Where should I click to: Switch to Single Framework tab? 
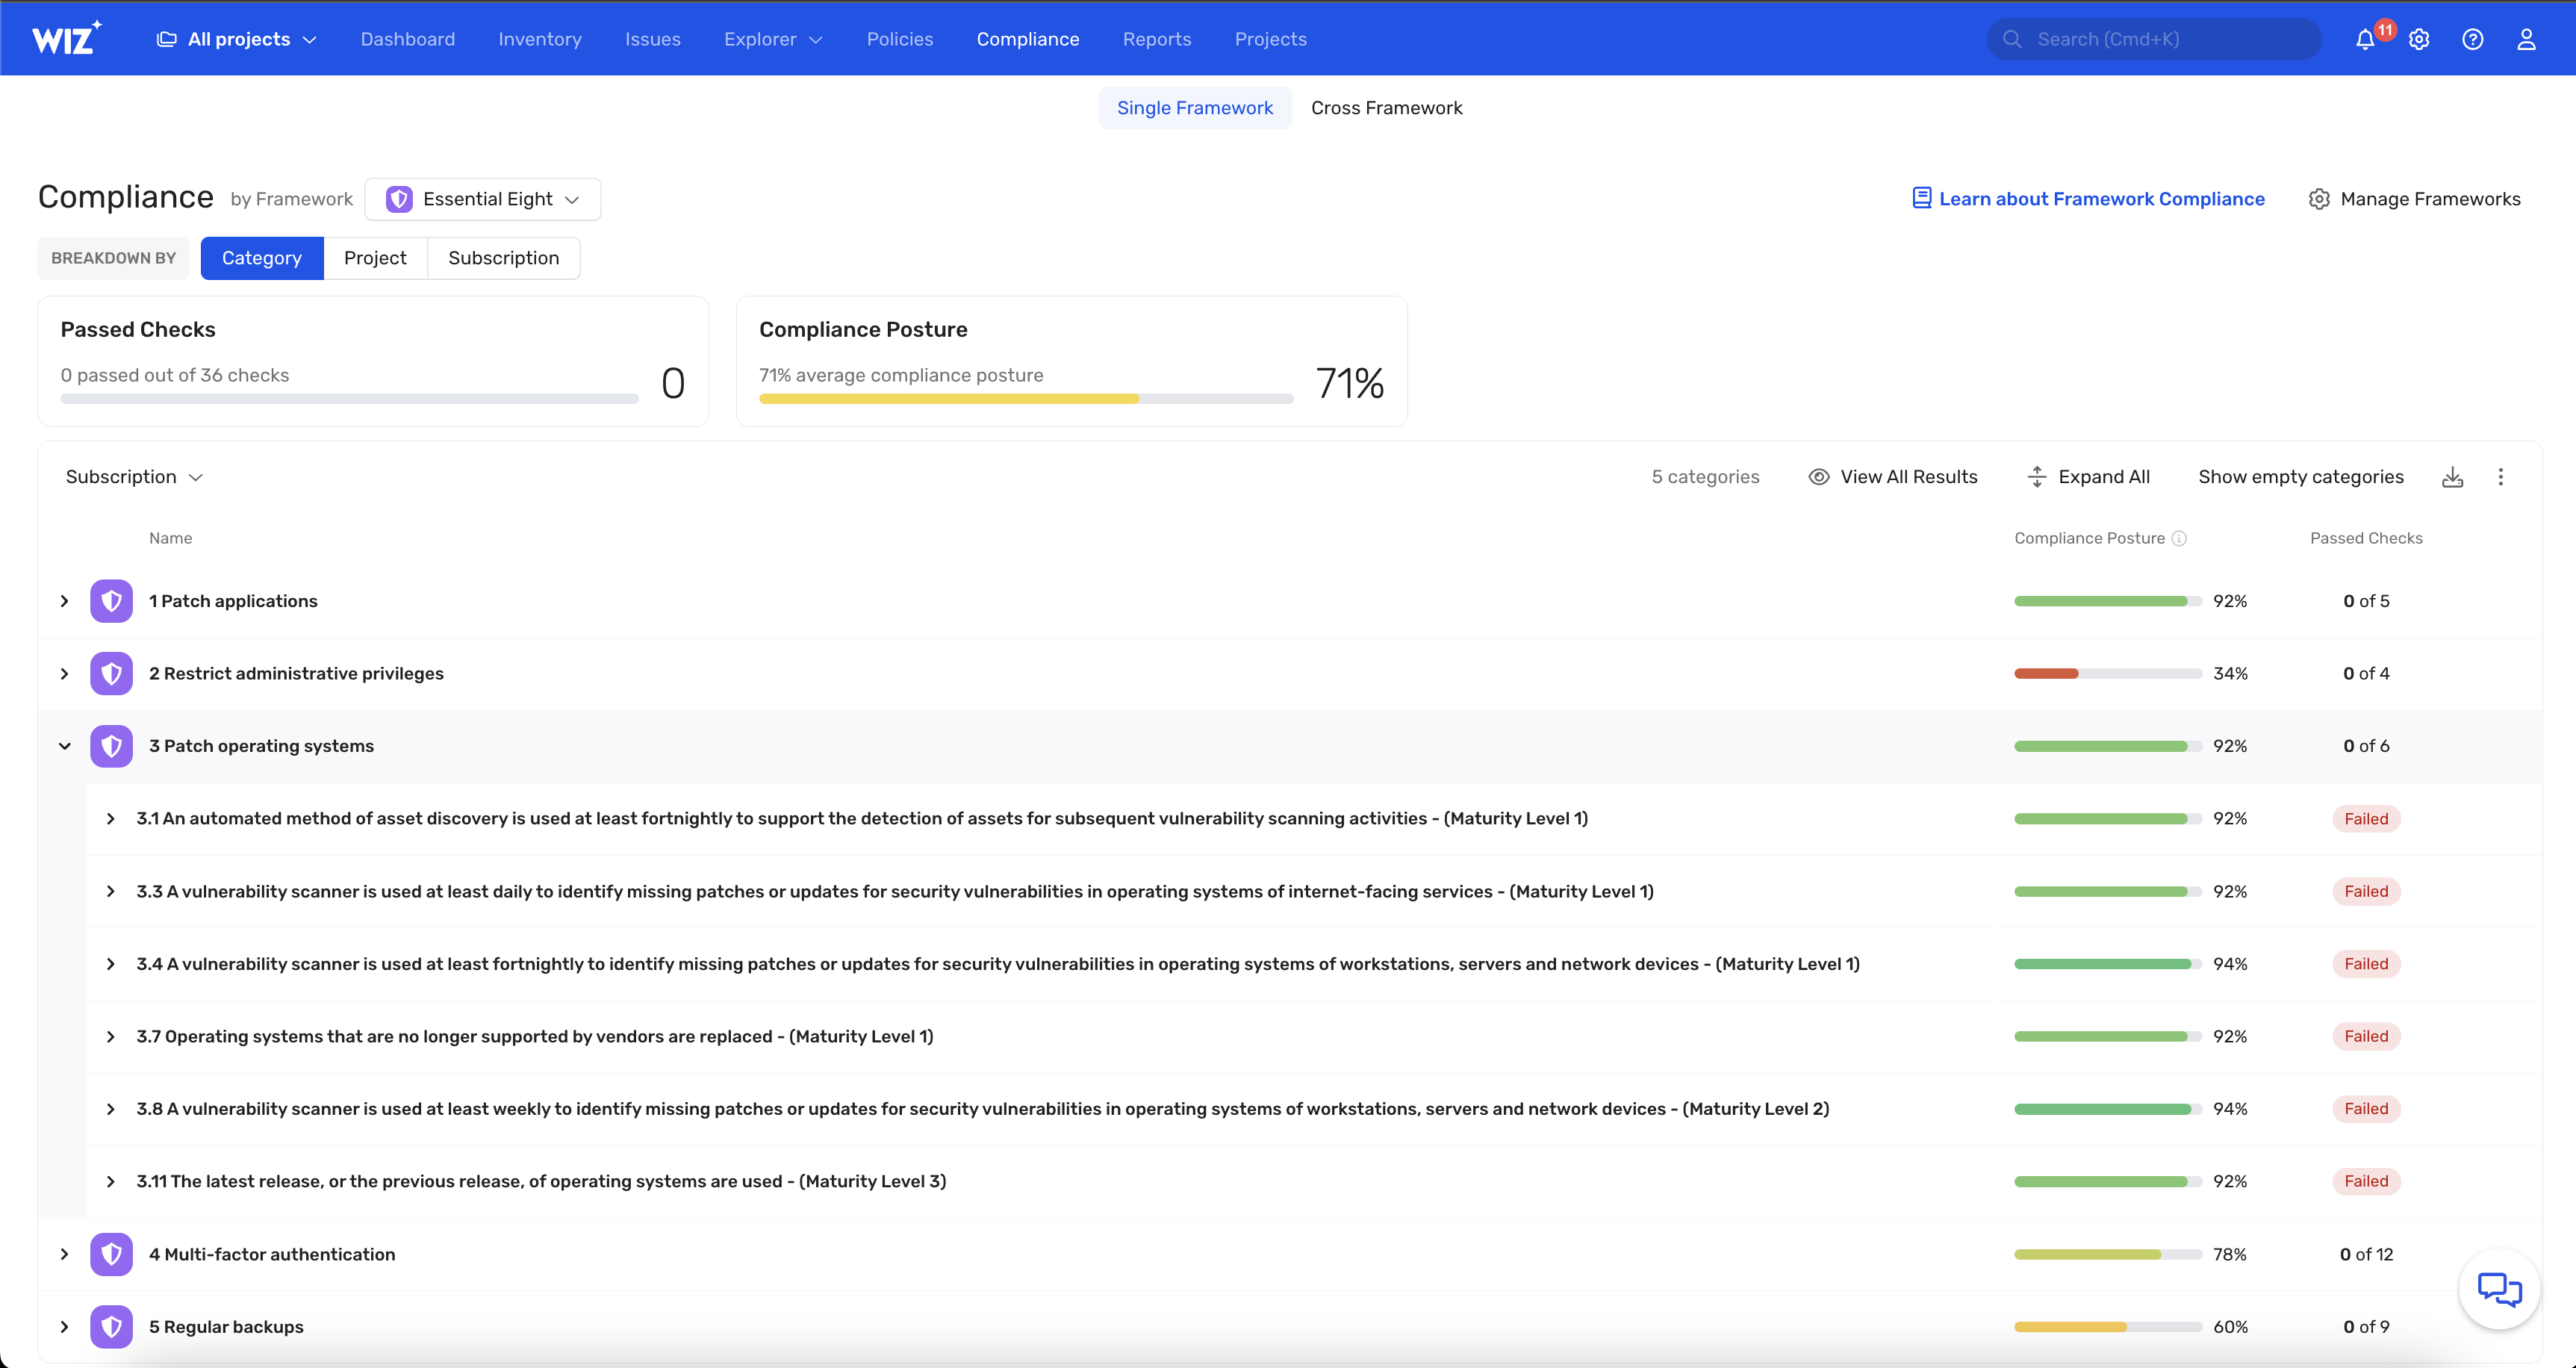click(1195, 108)
